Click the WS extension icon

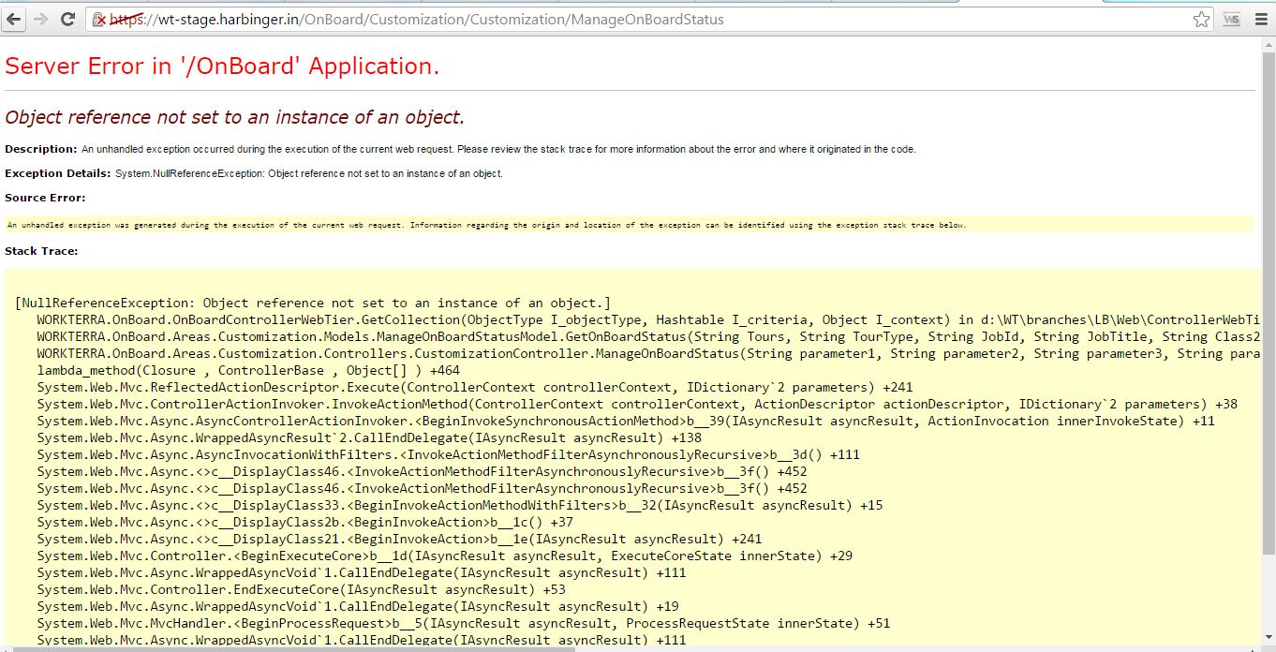tap(1231, 20)
